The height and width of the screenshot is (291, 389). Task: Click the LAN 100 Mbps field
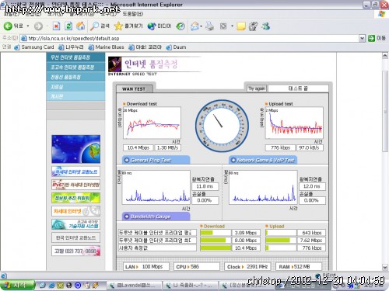[146, 267]
